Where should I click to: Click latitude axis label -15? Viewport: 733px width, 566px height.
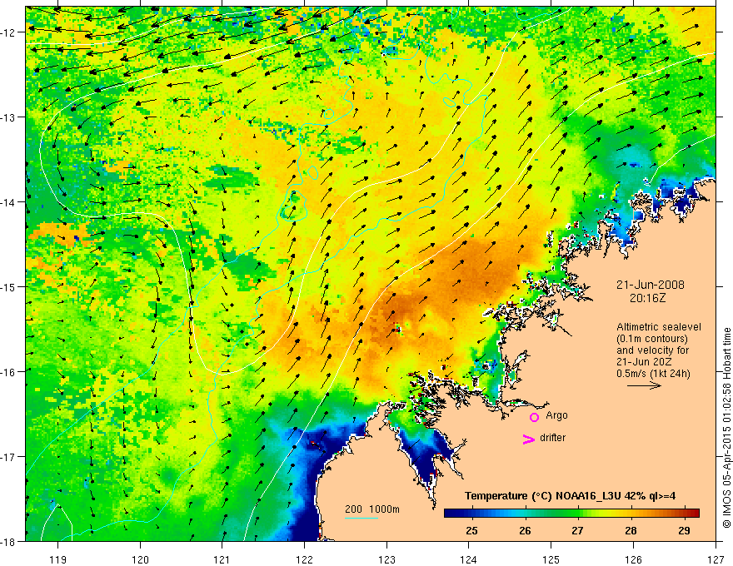click(9, 286)
